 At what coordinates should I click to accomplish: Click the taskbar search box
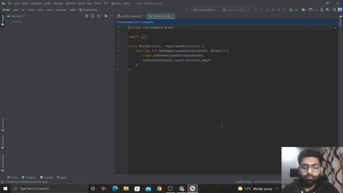[49, 188]
